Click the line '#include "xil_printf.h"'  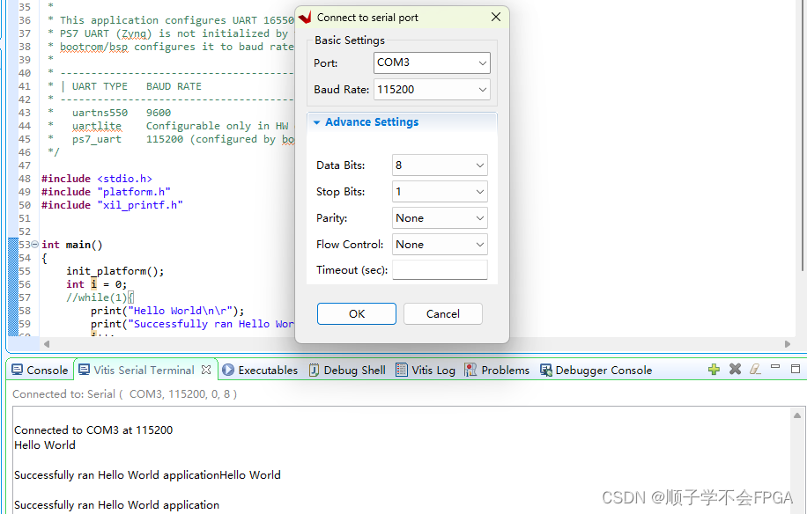112,205
